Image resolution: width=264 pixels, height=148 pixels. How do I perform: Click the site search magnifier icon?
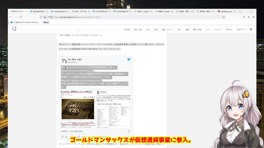click(x=251, y=29)
